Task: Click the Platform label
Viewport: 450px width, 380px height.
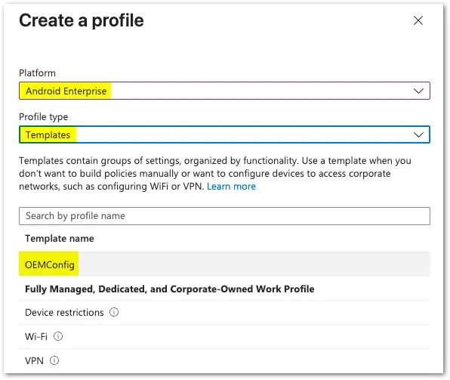Action: [x=37, y=73]
